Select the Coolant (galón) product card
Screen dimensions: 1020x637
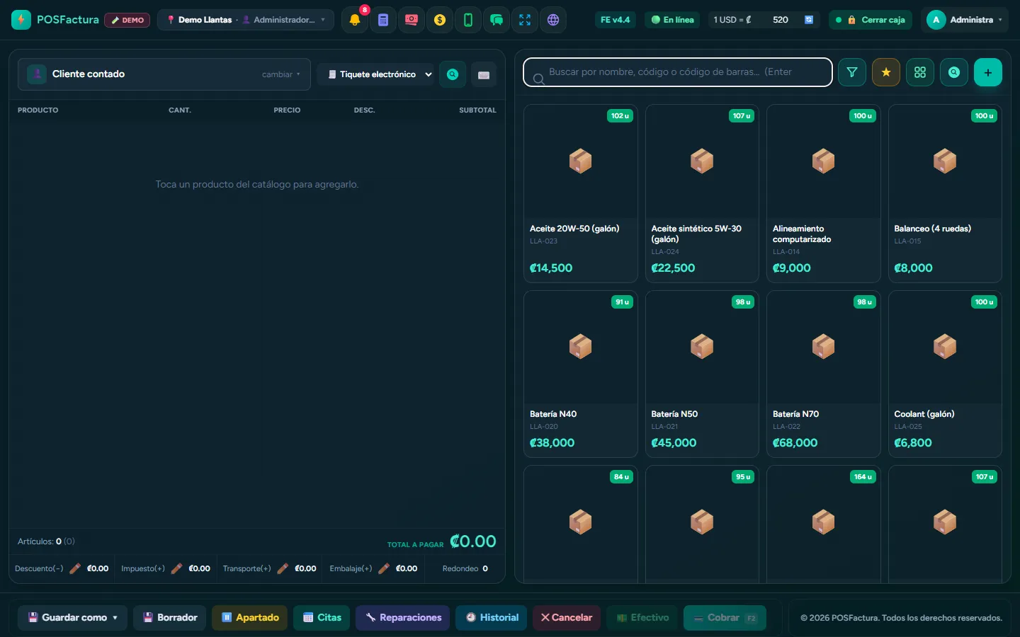(945, 374)
